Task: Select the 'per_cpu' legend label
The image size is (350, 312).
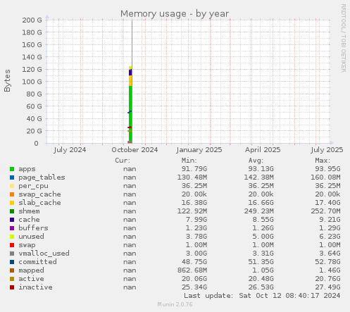Action: tap(33, 186)
